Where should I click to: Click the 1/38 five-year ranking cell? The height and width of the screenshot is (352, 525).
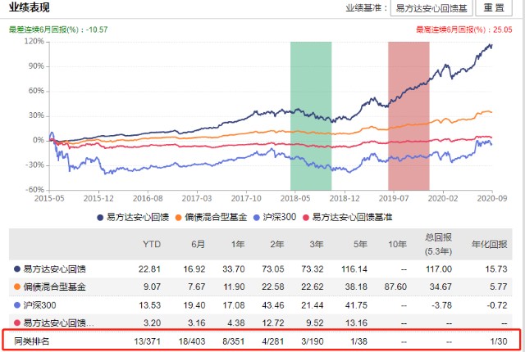[x=358, y=341]
